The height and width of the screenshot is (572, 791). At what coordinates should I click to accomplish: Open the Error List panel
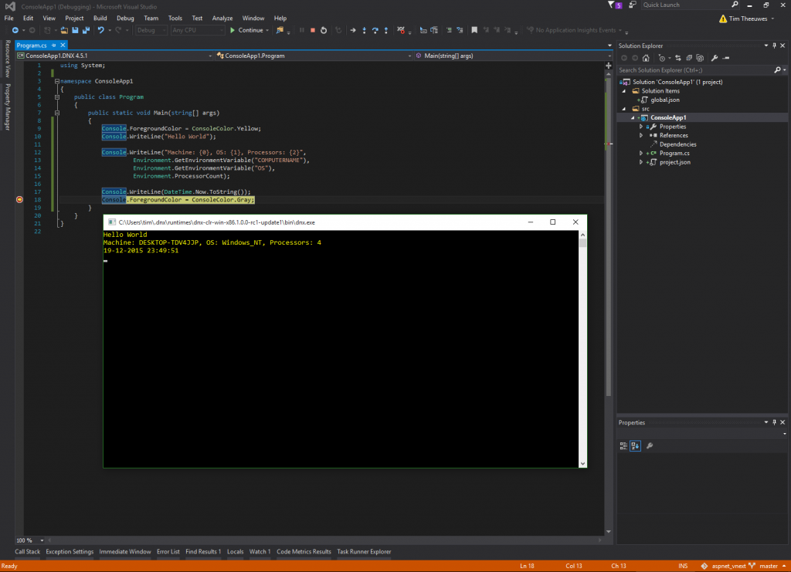(168, 551)
